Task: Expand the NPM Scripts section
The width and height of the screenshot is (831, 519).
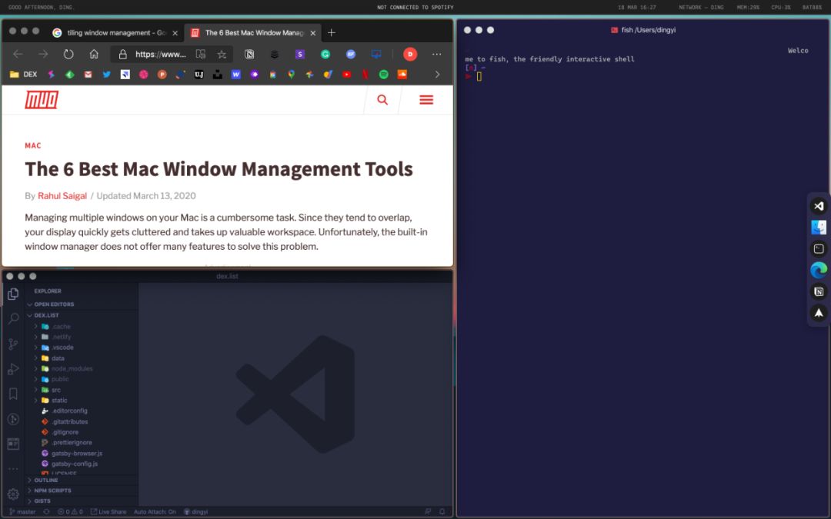Action: click(52, 491)
